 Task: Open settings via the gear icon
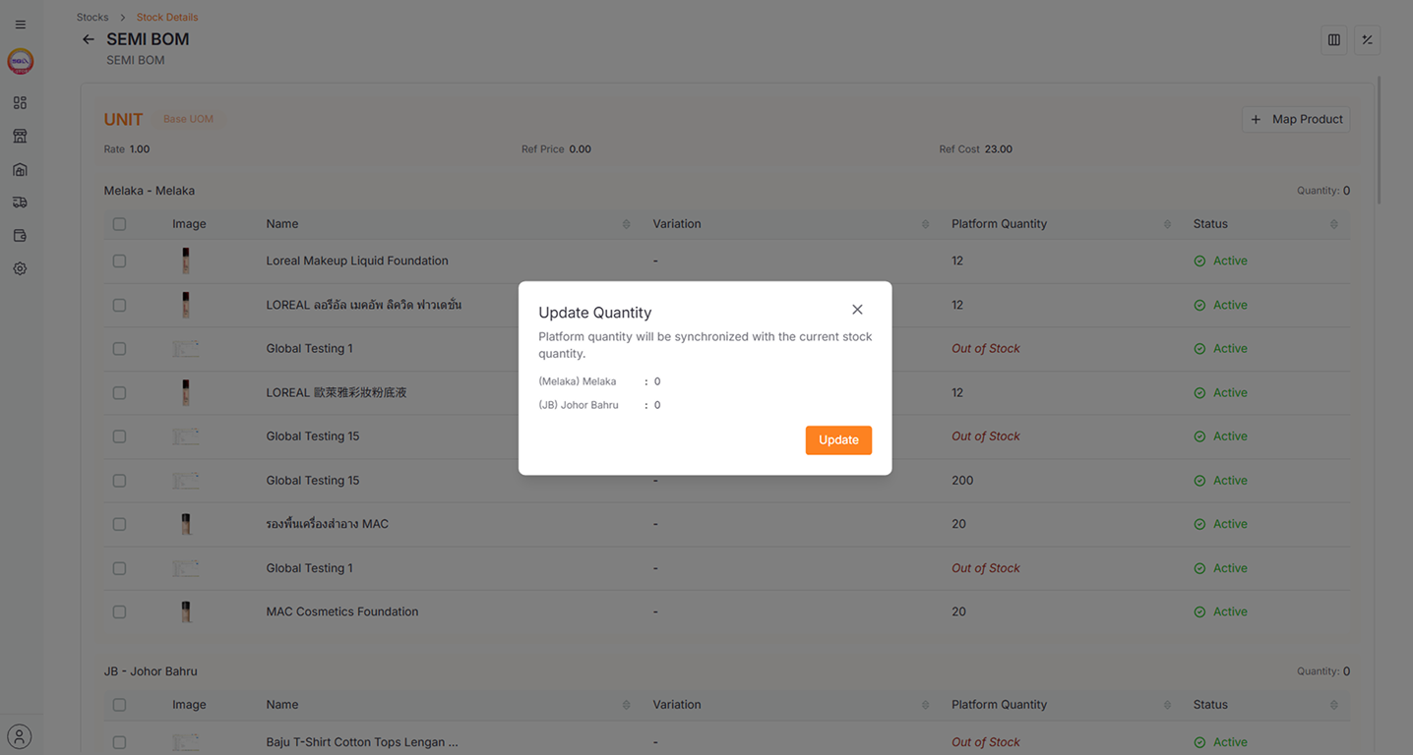tap(20, 267)
